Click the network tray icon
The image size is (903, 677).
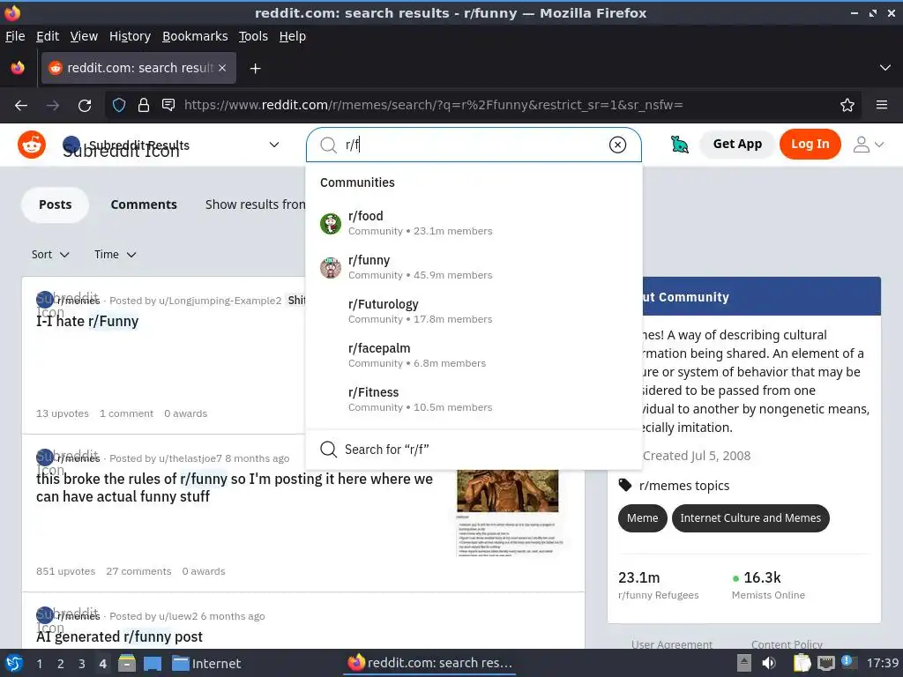pos(825,663)
